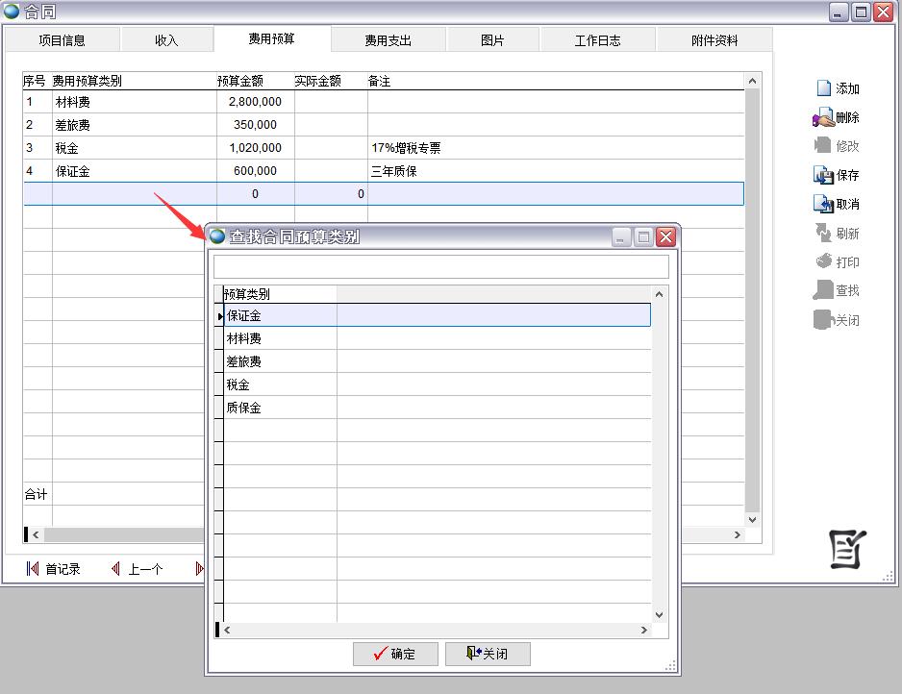The image size is (902, 694).
Task: Open the 费用支出 tab
Action: pyautogui.click(x=388, y=40)
